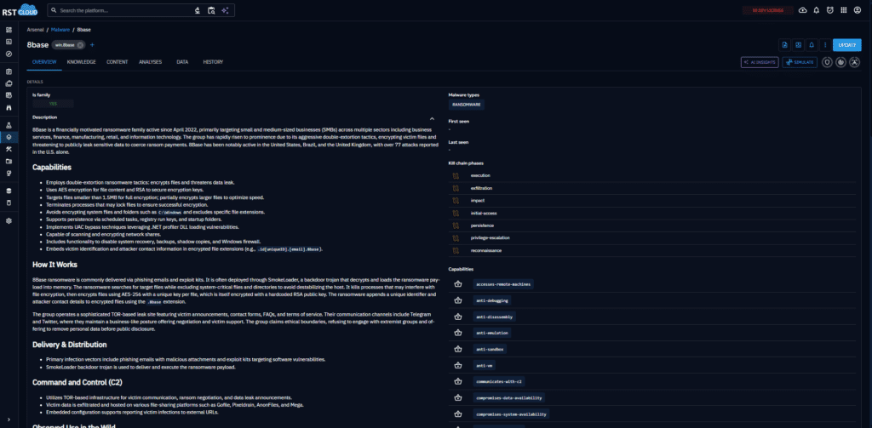The height and width of the screenshot is (428, 872).
Task: Add a new alias with plus icon
Action: [x=92, y=45]
